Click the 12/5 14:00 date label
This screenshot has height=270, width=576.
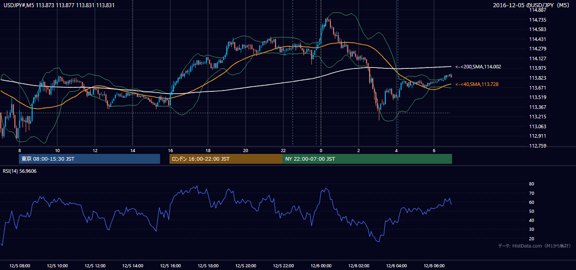[x=133, y=266]
